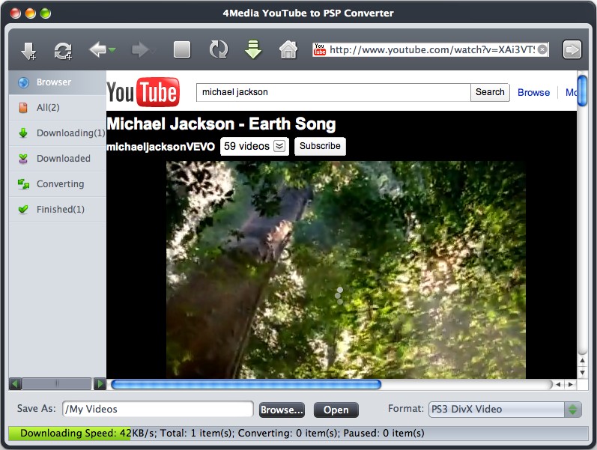Clear the URL with the x button
The width and height of the screenshot is (597, 450).
tap(542, 49)
